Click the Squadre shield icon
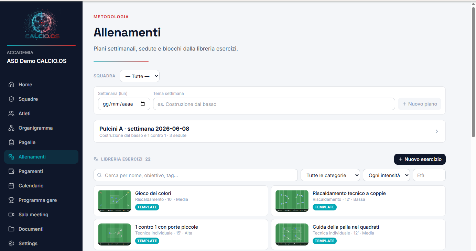476x251 pixels. (x=11, y=99)
